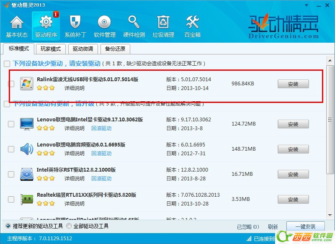Click the Lenovo显卡驱动 monitor icon
Screen dimensions: 335x244
pyautogui.click(x=27, y=124)
